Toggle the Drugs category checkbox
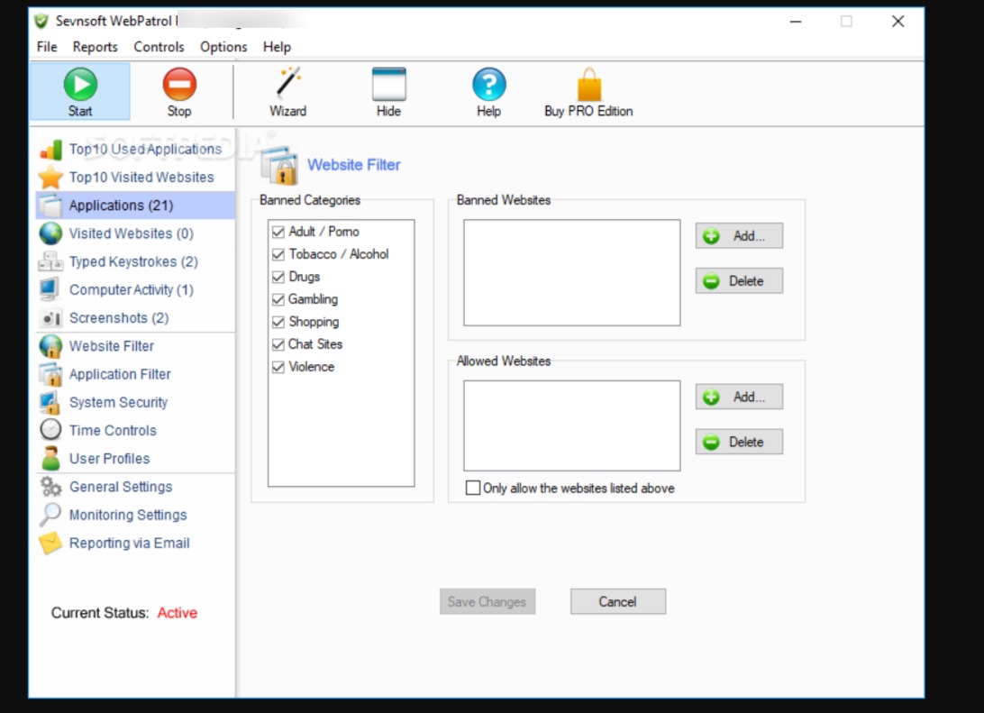This screenshot has width=984, height=713. coord(278,278)
